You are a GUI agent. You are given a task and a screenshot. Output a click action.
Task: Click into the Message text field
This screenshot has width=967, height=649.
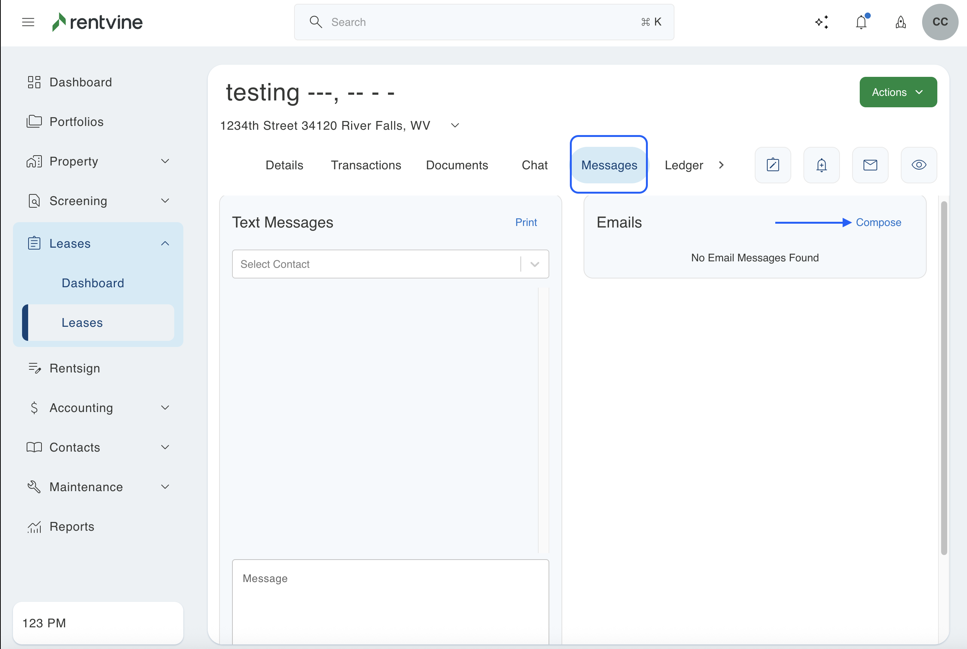[x=390, y=600]
